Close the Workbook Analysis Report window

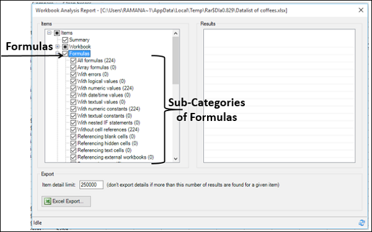pos(361,10)
